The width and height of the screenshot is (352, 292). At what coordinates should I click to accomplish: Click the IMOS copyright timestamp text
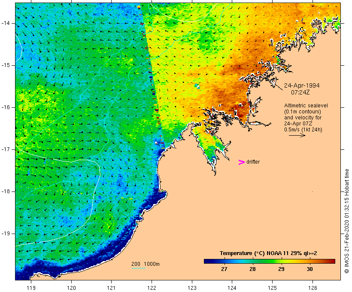tap(346, 221)
